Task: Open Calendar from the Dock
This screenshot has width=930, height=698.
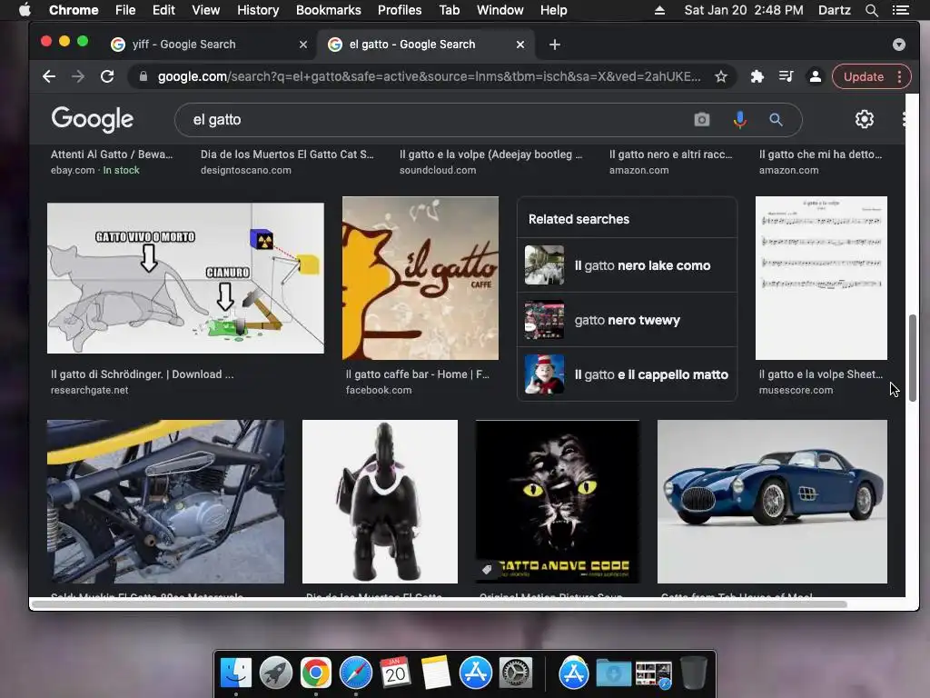Action: point(396,673)
